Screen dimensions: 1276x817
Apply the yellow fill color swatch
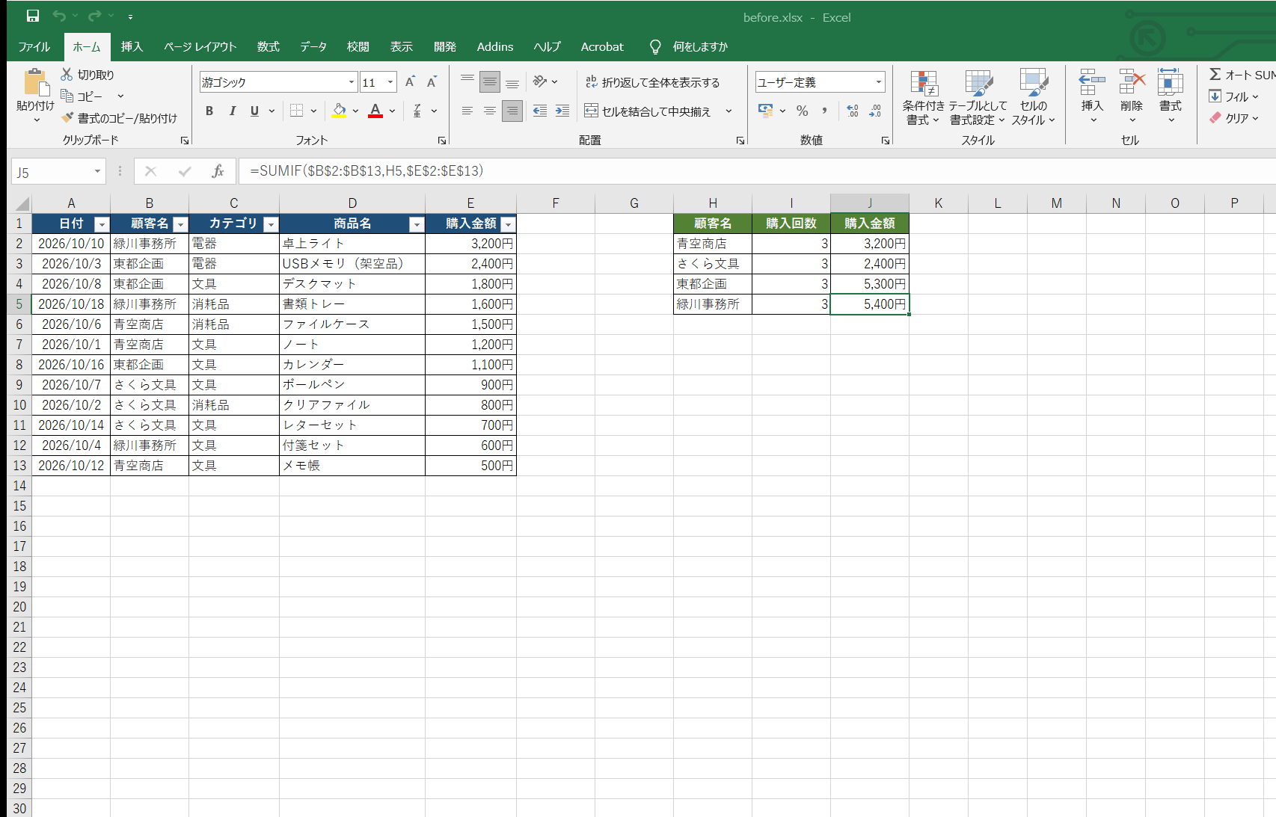[339, 111]
